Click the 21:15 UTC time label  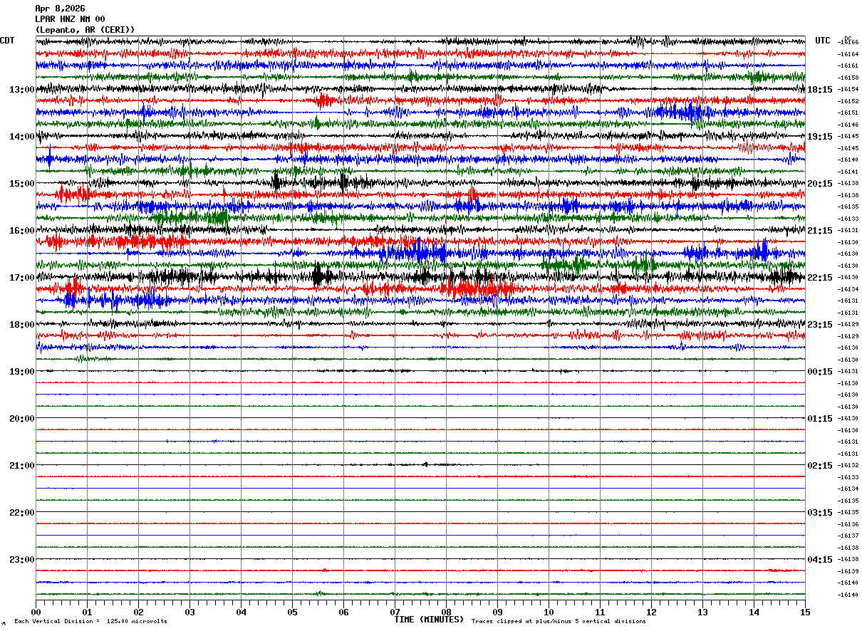pyautogui.click(x=819, y=231)
